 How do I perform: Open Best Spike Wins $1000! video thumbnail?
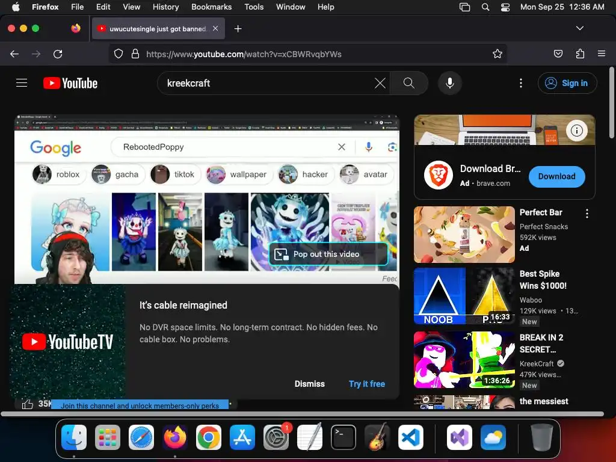pyautogui.click(x=464, y=296)
